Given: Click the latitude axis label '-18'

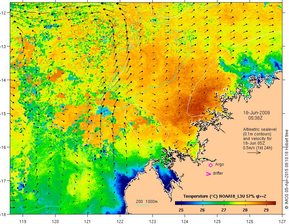Looking at the screenshot, I should [x=4, y=214].
